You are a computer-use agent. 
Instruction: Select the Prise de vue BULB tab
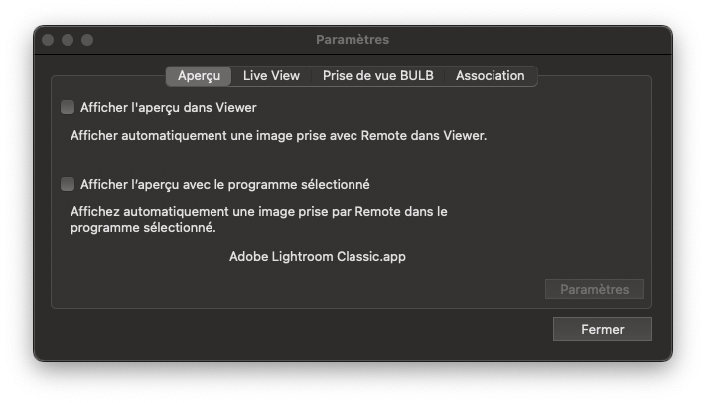pyautogui.click(x=377, y=76)
